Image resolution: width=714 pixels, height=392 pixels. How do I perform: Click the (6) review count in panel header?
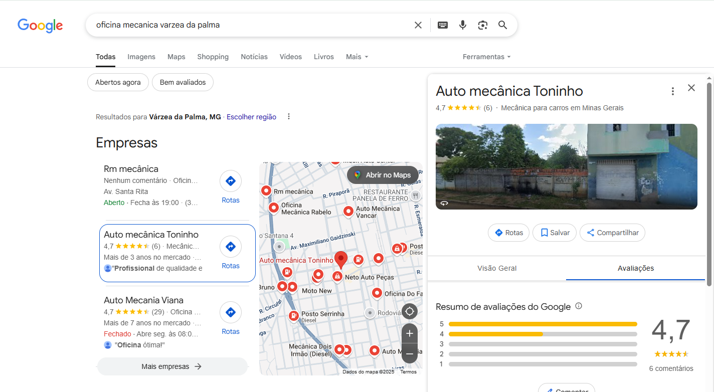pos(487,108)
